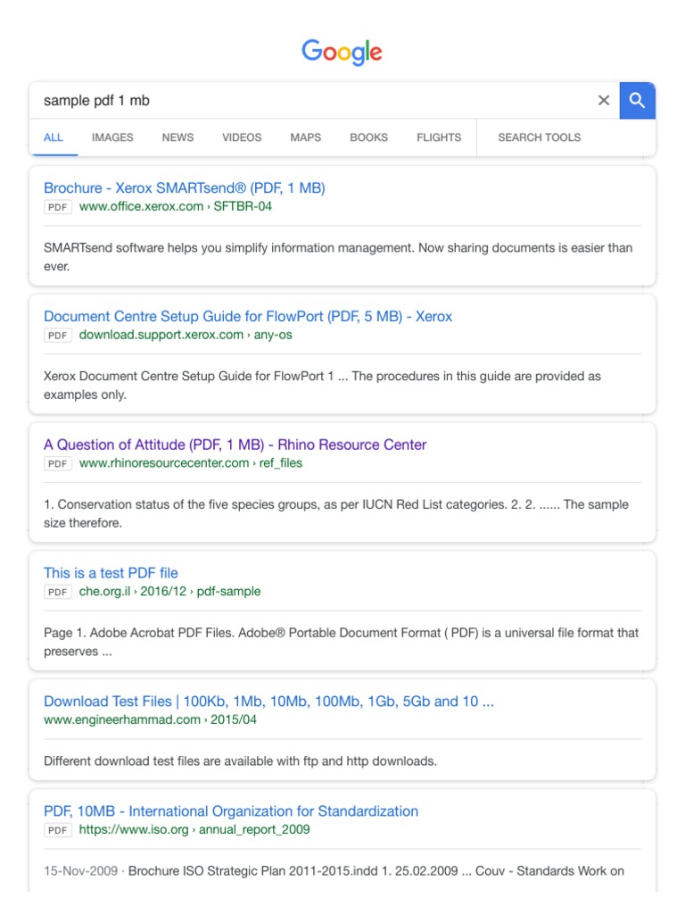This screenshot has width=685, height=914.
Task: Click the blue search magnifier button
Action: [x=637, y=101]
